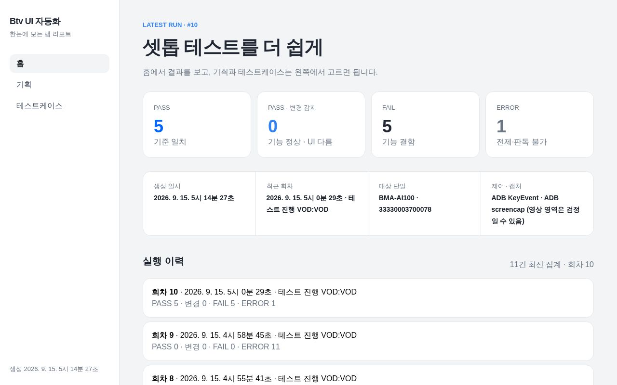This screenshot has height=385, width=617.
Task: Click the 전제·판독 불가 caption
Action: click(x=522, y=142)
